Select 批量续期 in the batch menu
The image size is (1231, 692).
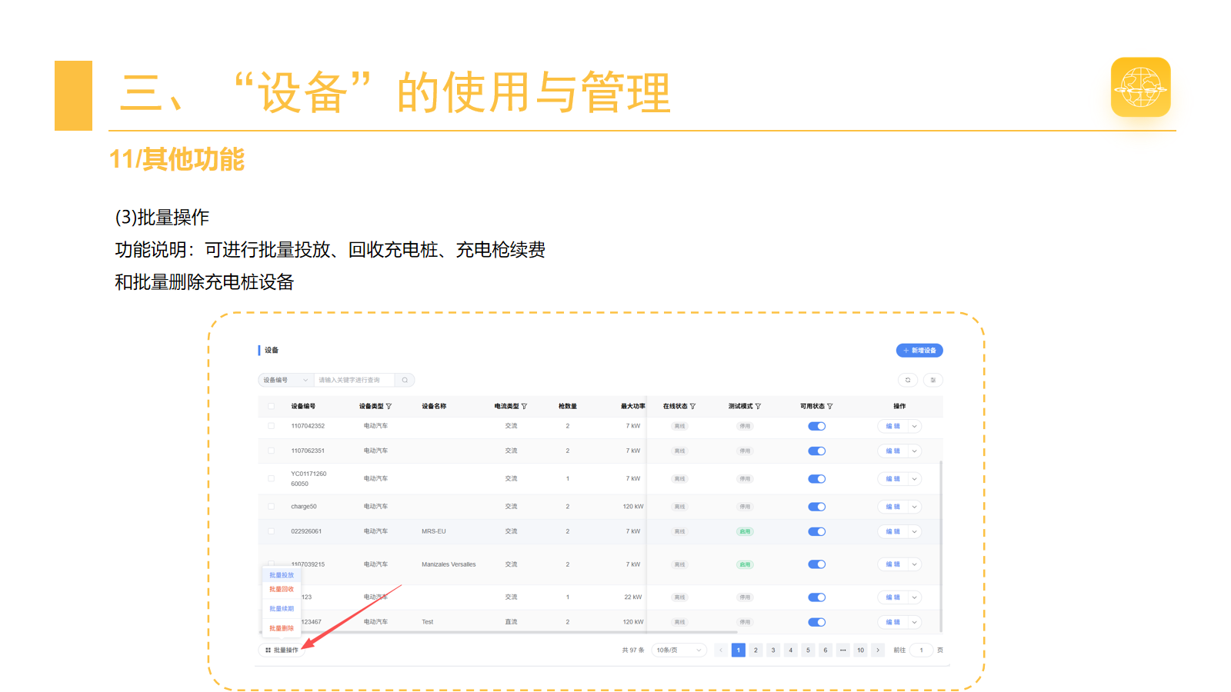[282, 609]
